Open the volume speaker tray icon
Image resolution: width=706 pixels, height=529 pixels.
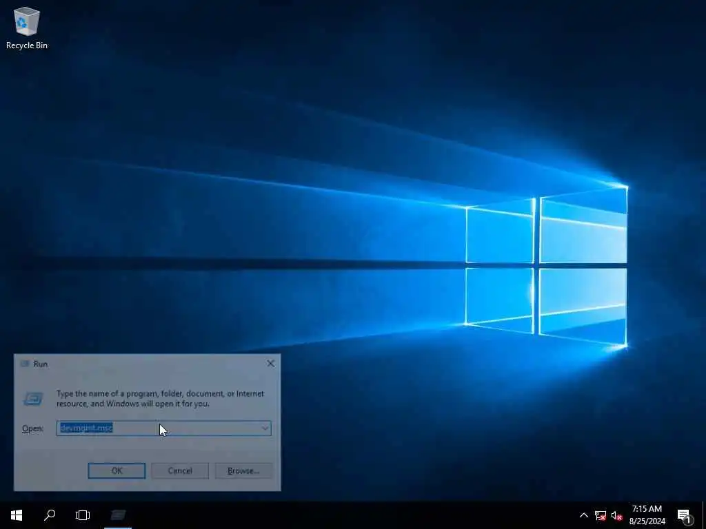(x=617, y=515)
